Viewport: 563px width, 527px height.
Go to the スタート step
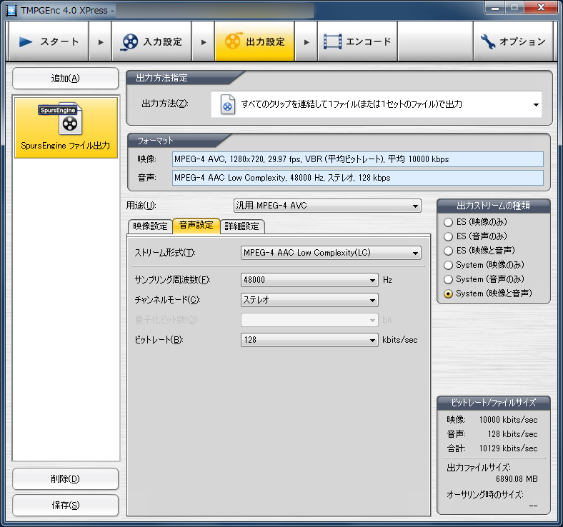[x=49, y=42]
